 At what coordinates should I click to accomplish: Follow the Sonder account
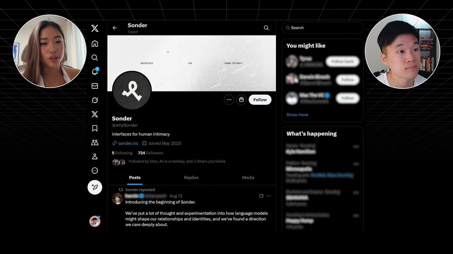click(260, 100)
